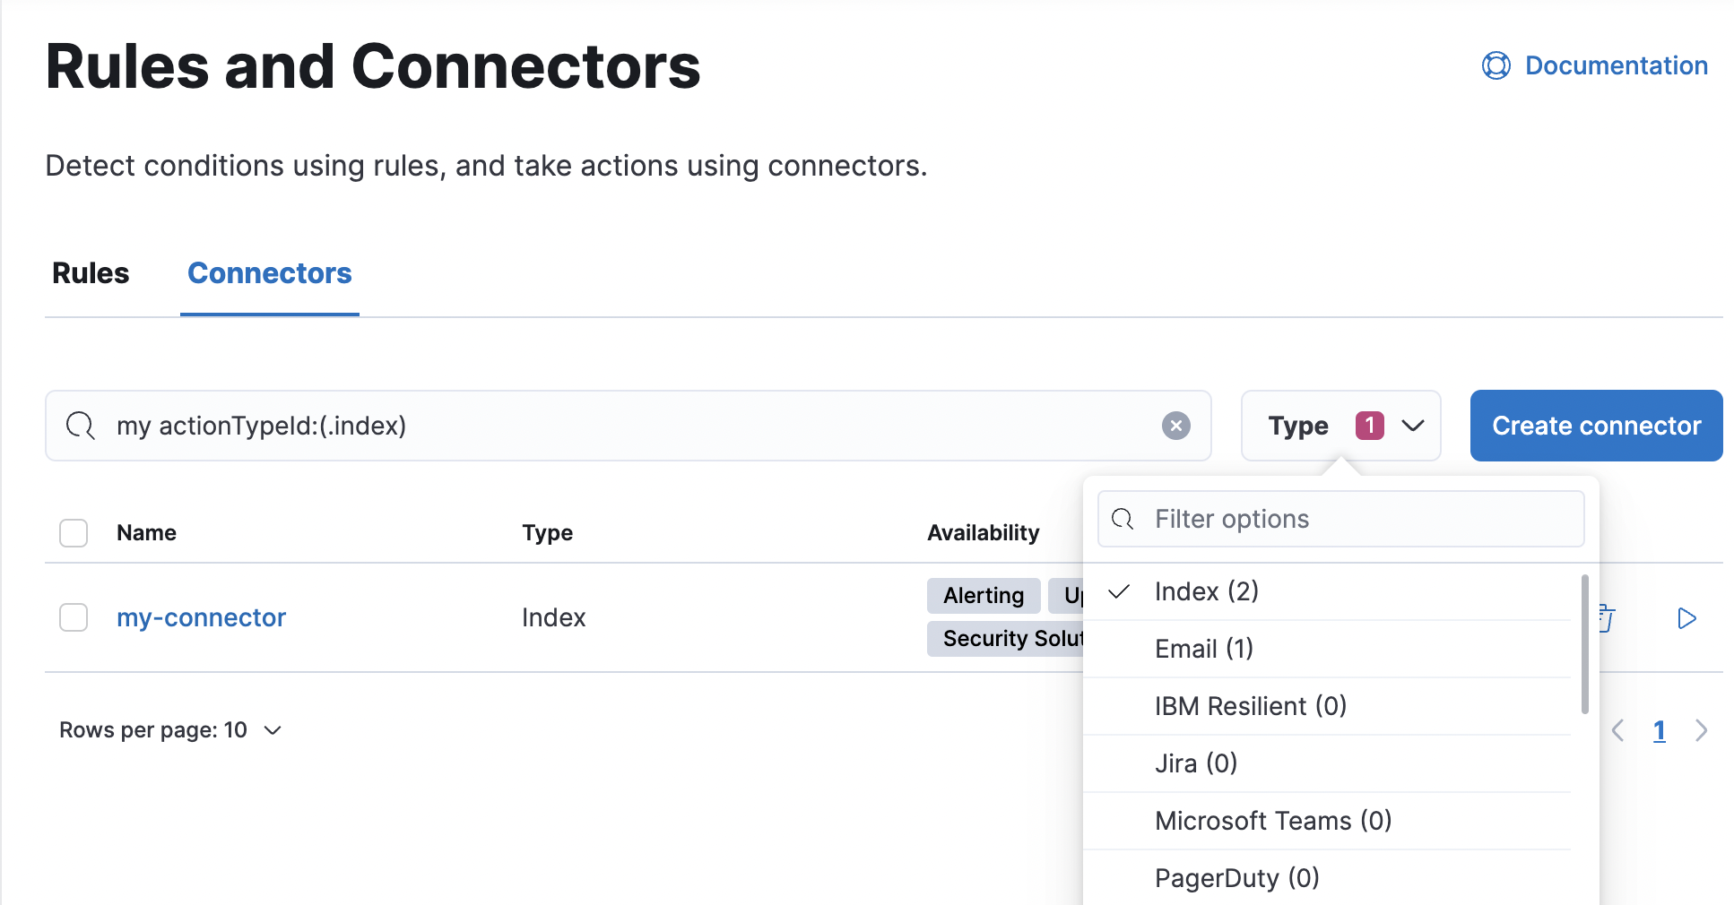The height and width of the screenshot is (905, 1734).
Task: Click the magnifier icon in the search bar
Action: (x=81, y=426)
